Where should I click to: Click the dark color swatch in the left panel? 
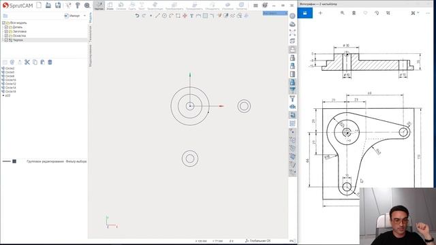pos(14,161)
